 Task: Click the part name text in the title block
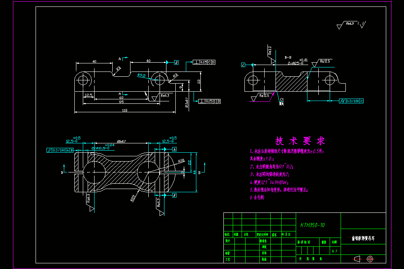click(363, 238)
